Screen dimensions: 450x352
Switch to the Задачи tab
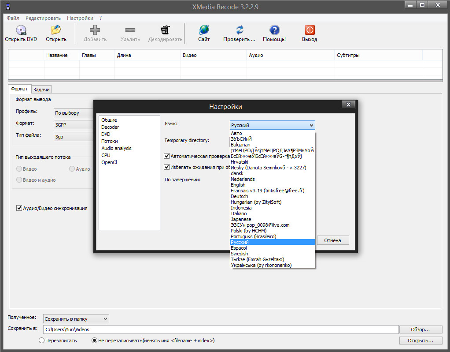point(41,90)
